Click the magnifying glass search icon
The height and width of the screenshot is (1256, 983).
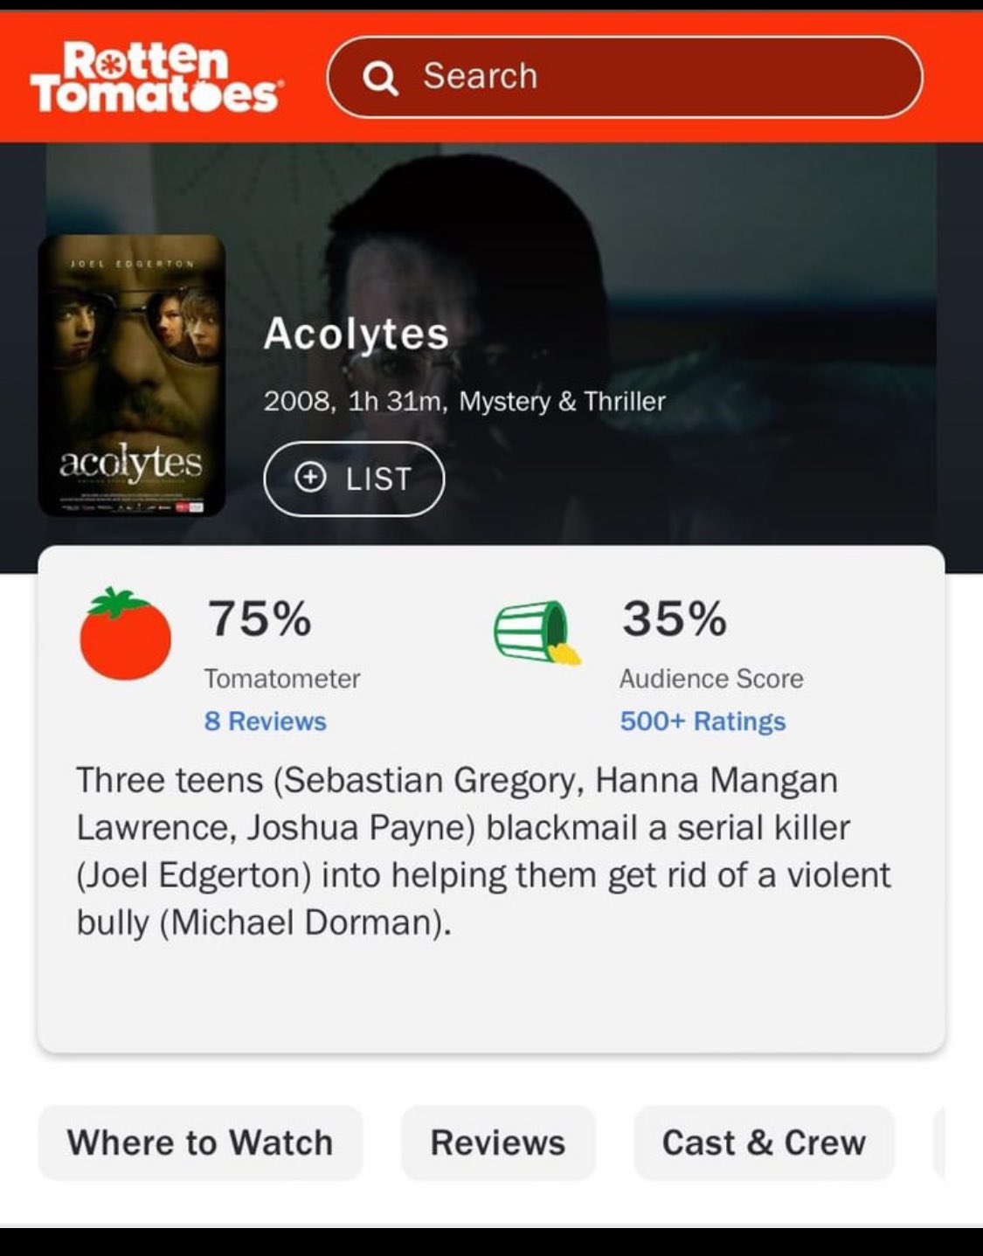point(381,79)
